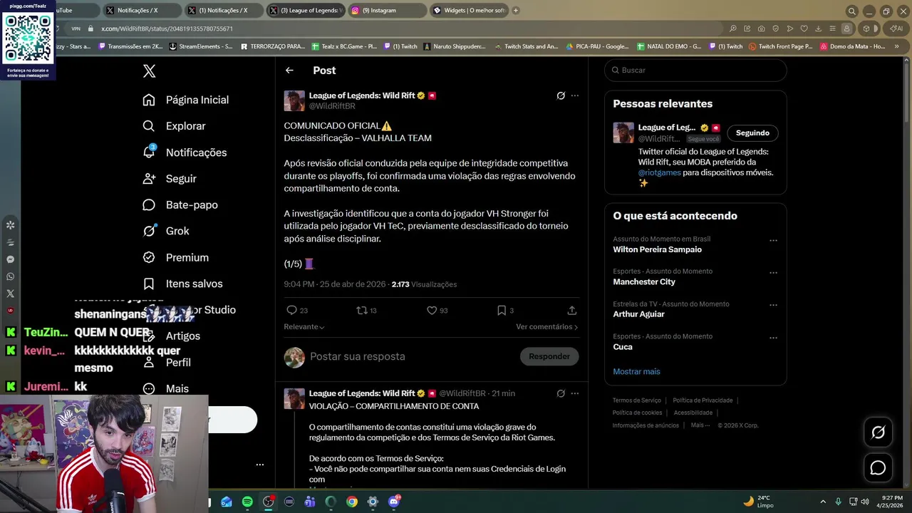The height and width of the screenshot is (513, 912).
Task: Open the @WildRiftBR handle under post author
Action: point(332,106)
